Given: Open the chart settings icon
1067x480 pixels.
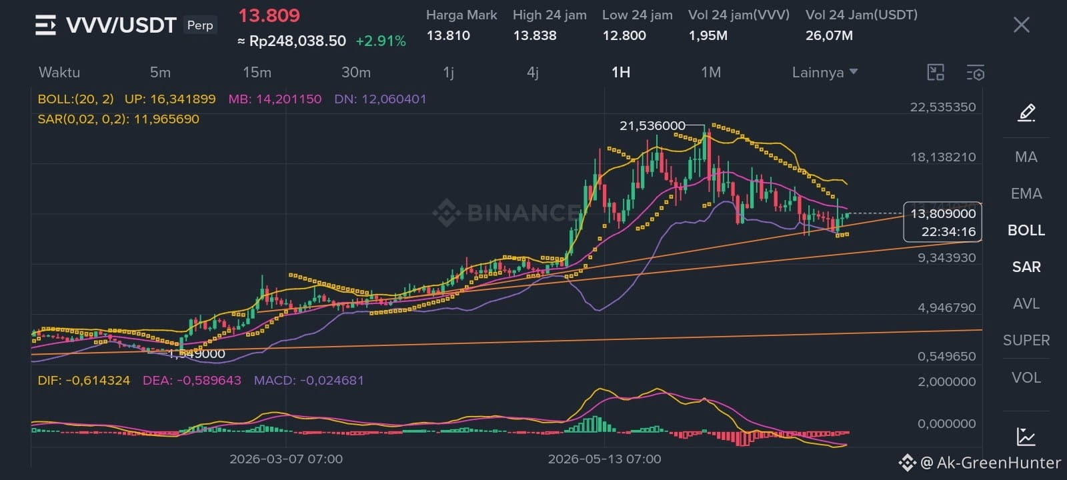Looking at the screenshot, I should (x=975, y=73).
